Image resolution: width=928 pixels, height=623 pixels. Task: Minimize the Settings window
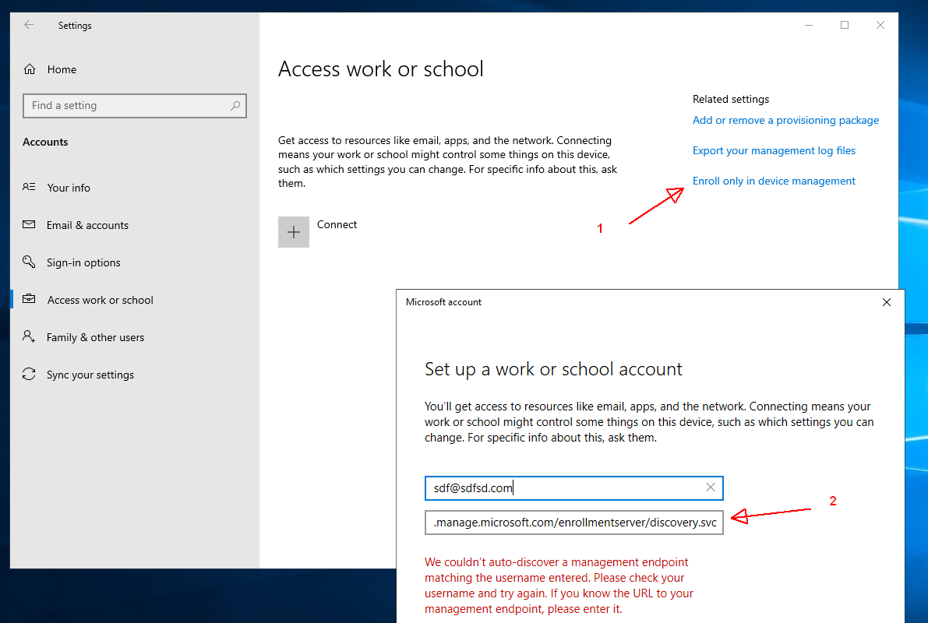[x=809, y=25]
